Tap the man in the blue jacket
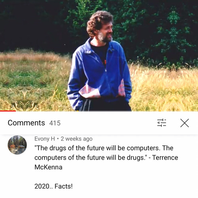The image size is (198, 198). 100,62
